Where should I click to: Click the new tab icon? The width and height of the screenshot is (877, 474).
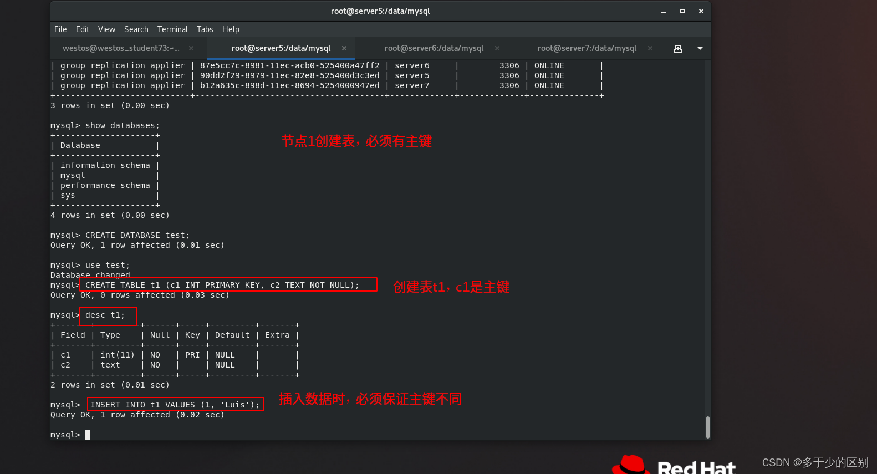click(x=678, y=49)
